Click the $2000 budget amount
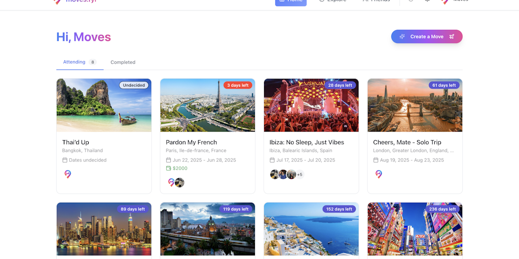 [180, 168]
